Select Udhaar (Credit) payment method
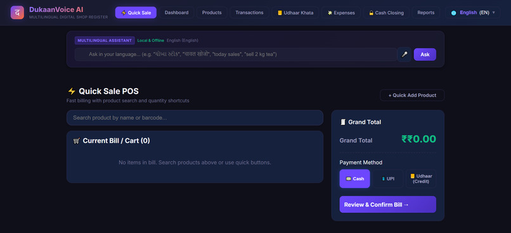Viewport: 511px width, 233px height. pyautogui.click(x=421, y=179)
